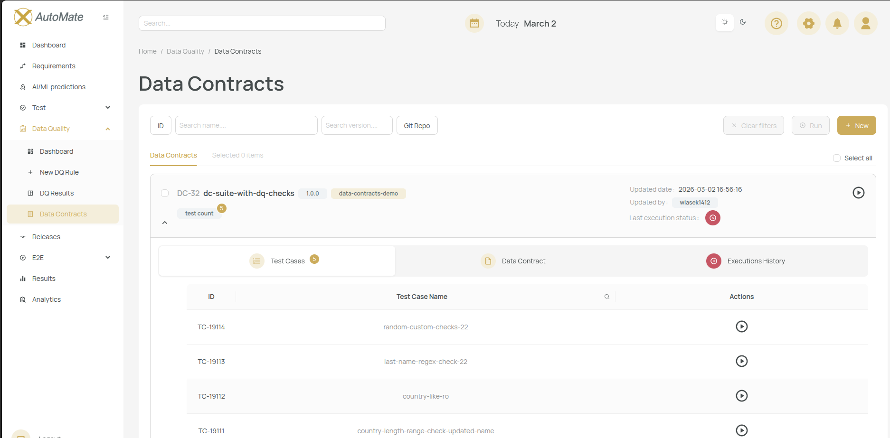Click the Git Repo filter button
Viewport: 890px width, 438px height.
point(417,125)
